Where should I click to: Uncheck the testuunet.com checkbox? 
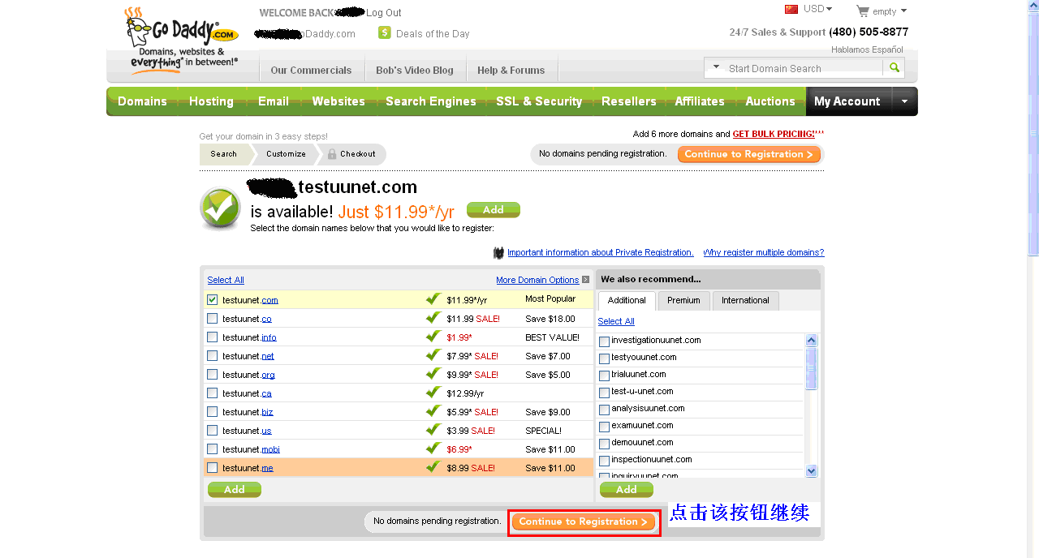213,300
